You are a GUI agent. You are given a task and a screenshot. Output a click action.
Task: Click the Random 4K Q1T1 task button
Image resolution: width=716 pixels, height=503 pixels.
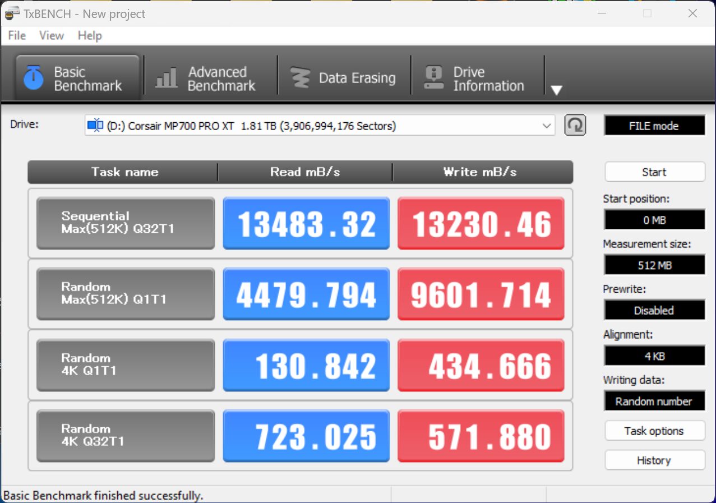(126, 364)
